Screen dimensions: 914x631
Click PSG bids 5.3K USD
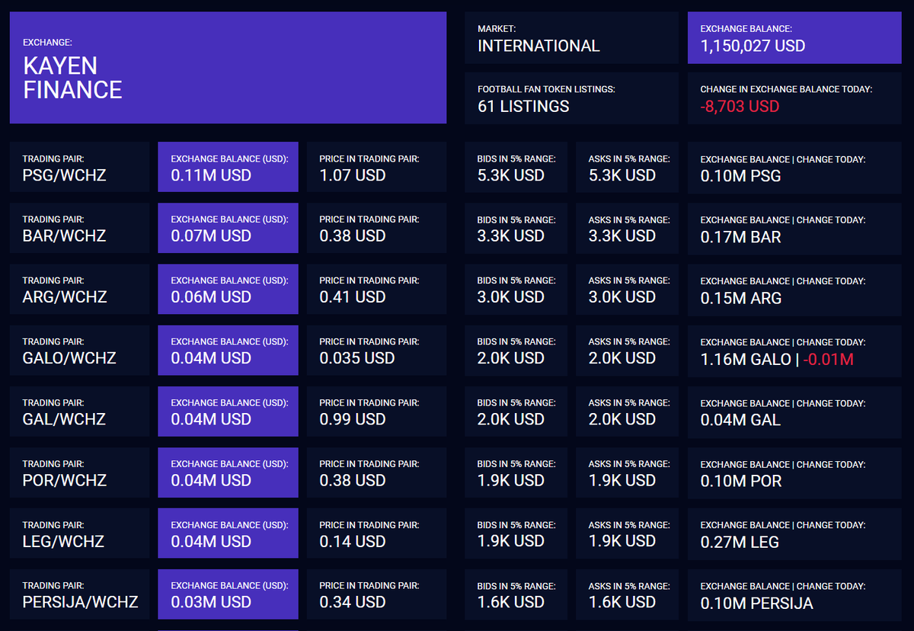[516, 167]
